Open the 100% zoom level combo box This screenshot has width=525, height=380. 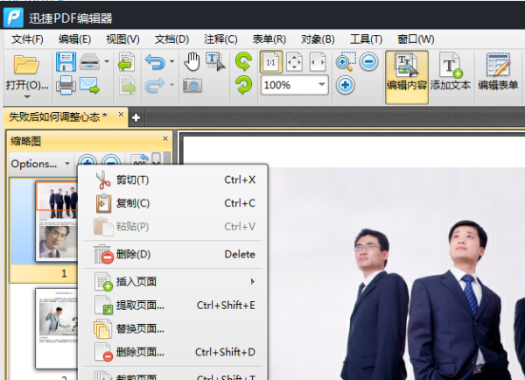[294, 85]
